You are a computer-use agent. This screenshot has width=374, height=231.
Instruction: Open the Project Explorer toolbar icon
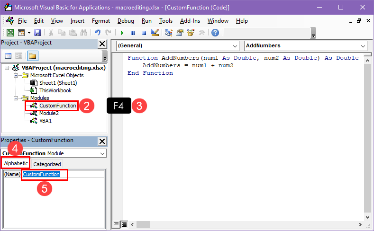click(169, 33)
